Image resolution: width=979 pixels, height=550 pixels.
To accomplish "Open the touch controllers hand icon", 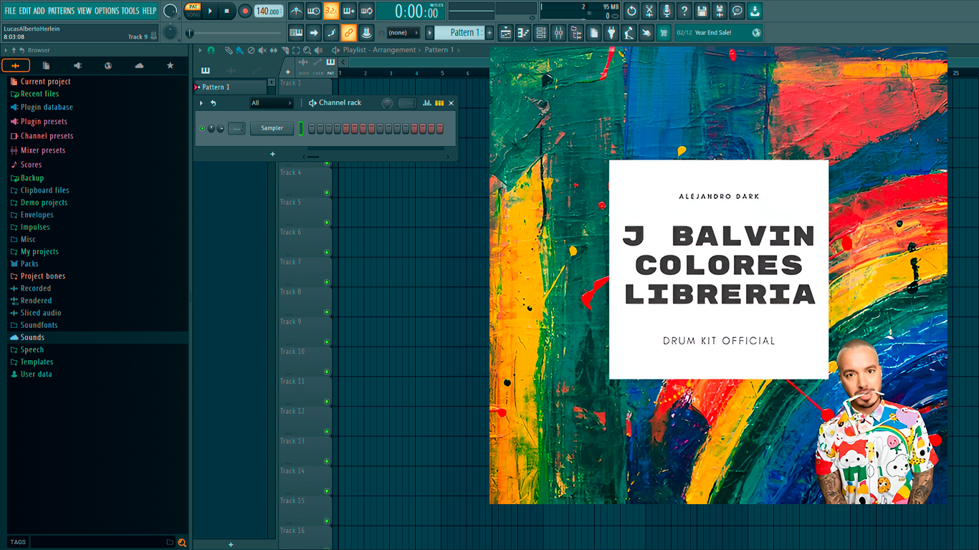I will click(646, 33).
